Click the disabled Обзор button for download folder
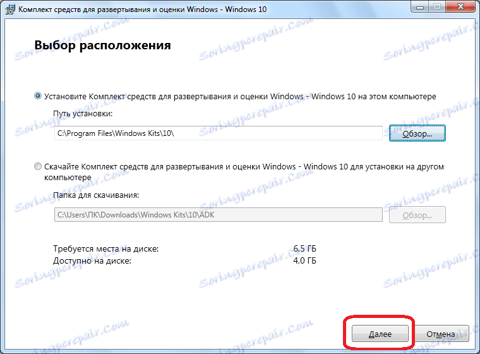This screenshot has width=480, height=354. 417,215
